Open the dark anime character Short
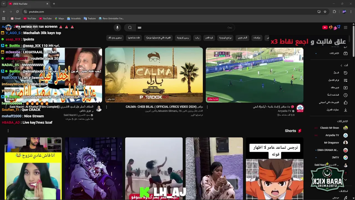The image size is (355, 200). tap(93, 169)
